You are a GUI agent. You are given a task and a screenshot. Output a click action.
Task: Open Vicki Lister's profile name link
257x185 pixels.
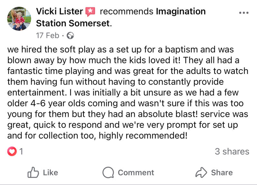click(x=60, y=12)
